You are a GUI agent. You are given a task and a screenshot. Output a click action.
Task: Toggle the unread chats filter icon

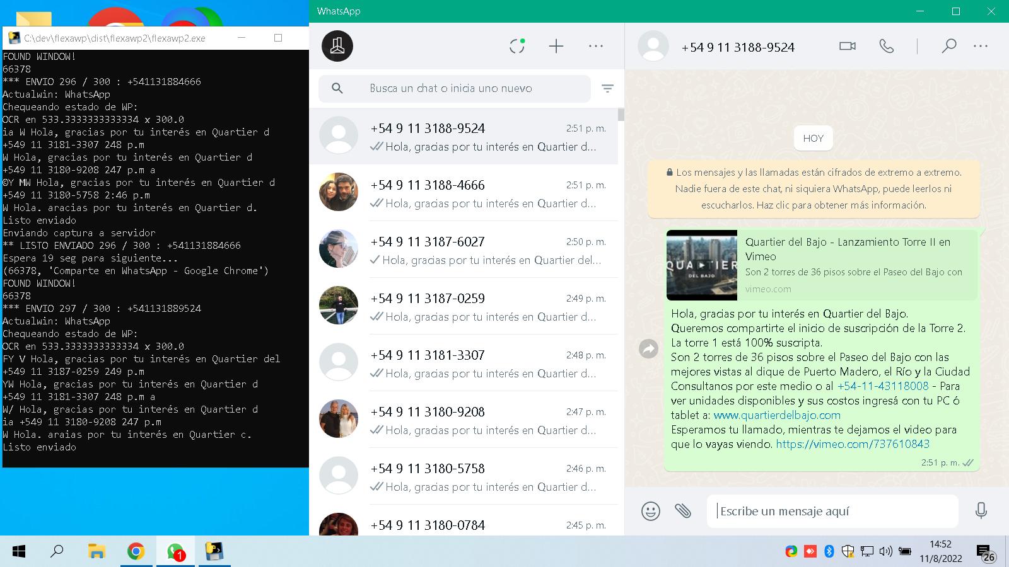(x=607, y=88)
